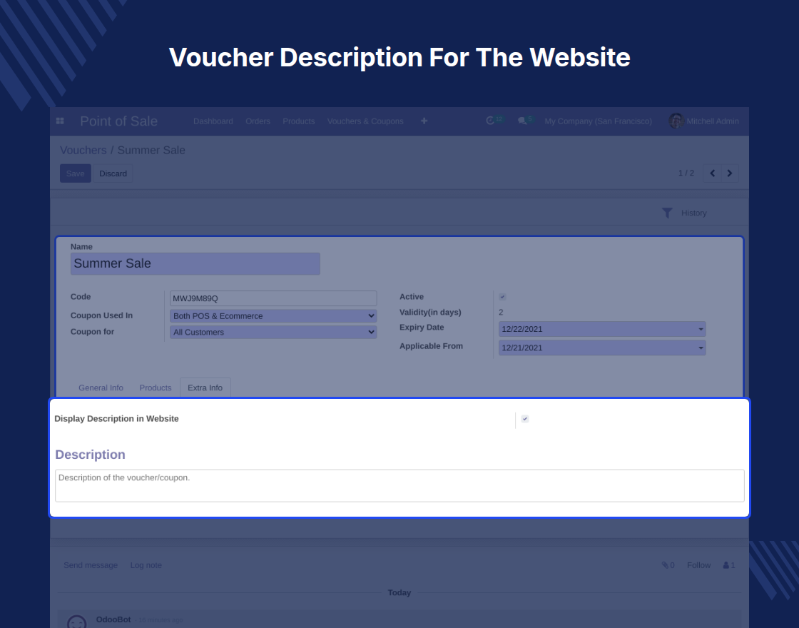The height and width of the screenshot is (628, 799).
Task: Open the Dashboard menu
Action: (x=213, y=121)
